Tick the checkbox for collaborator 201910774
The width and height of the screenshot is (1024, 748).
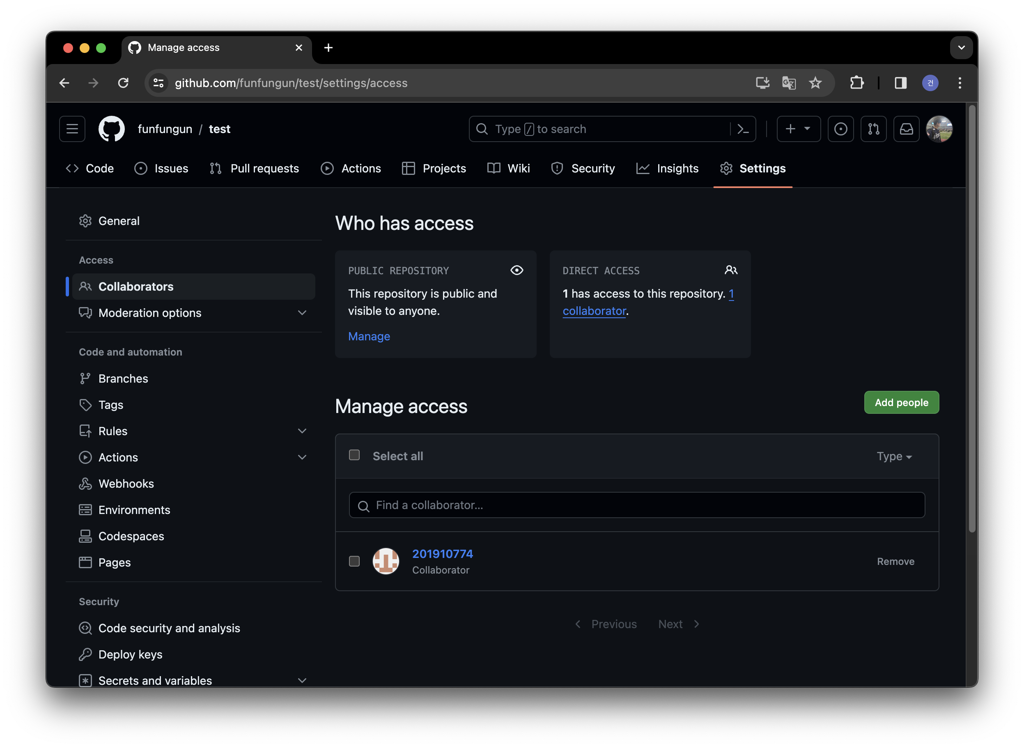(354, 561)
